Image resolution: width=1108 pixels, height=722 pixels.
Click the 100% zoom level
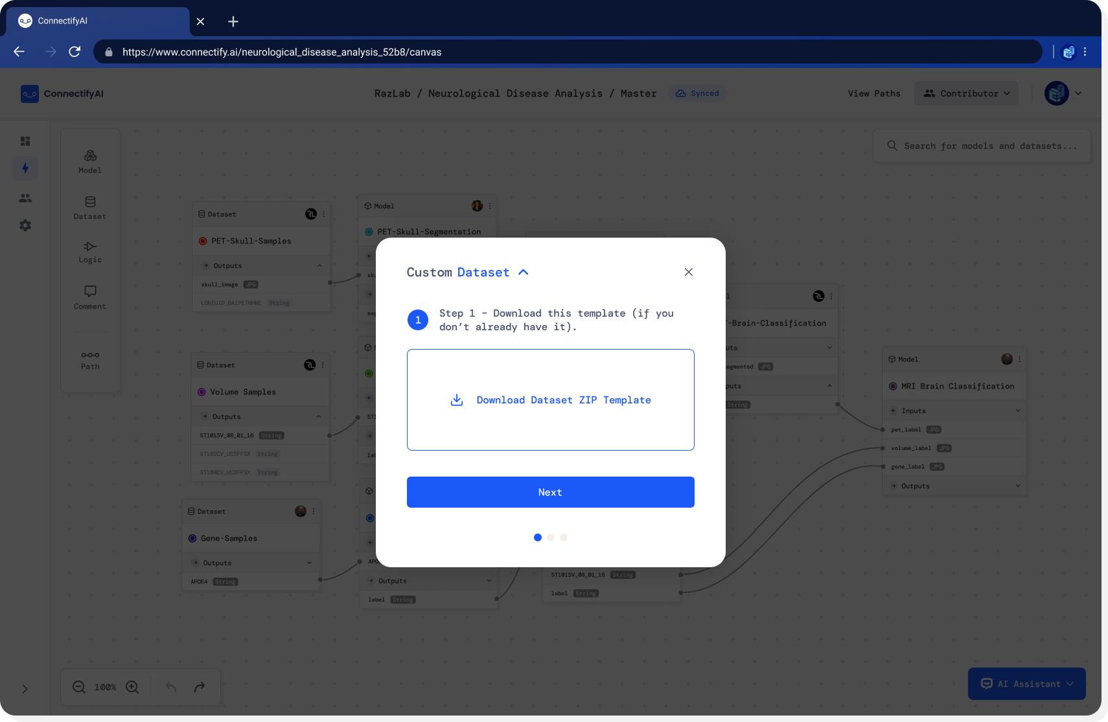(106, 687)
